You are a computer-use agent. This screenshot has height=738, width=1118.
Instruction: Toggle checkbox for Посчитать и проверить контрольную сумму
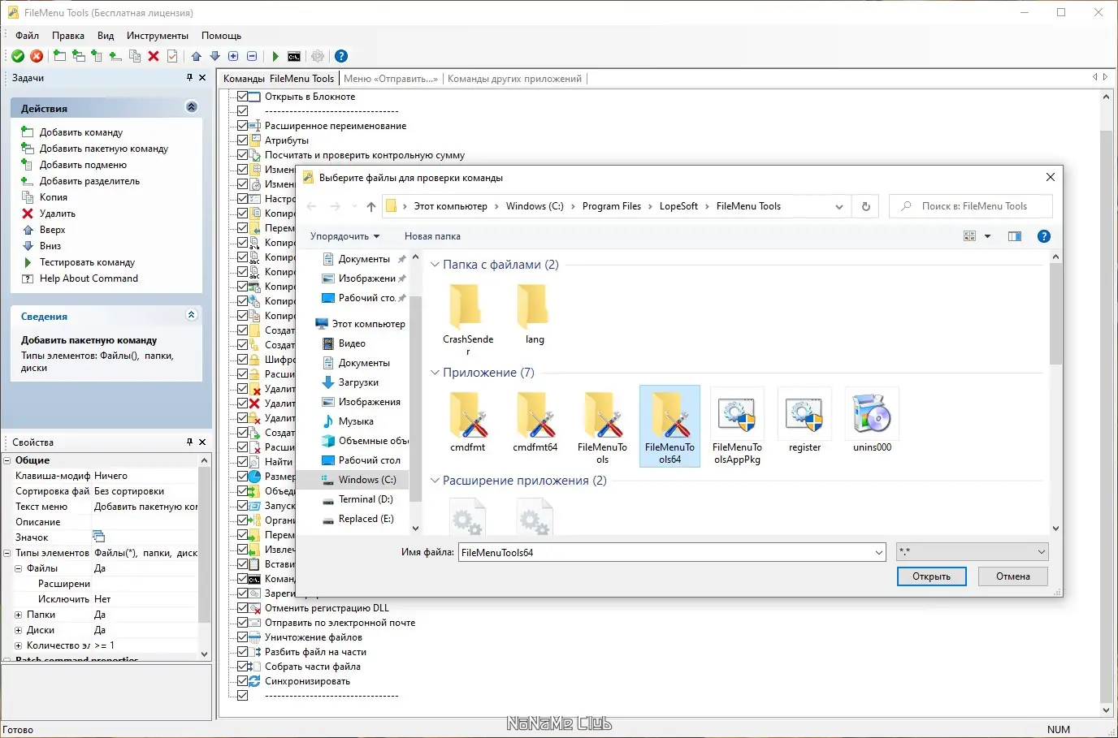coord(242,155)
